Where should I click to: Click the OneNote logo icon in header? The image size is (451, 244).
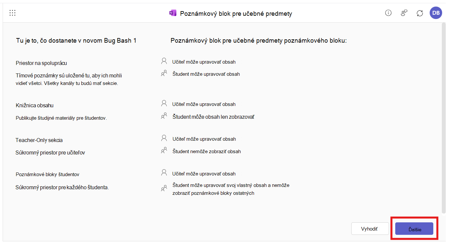coord(173,13)
